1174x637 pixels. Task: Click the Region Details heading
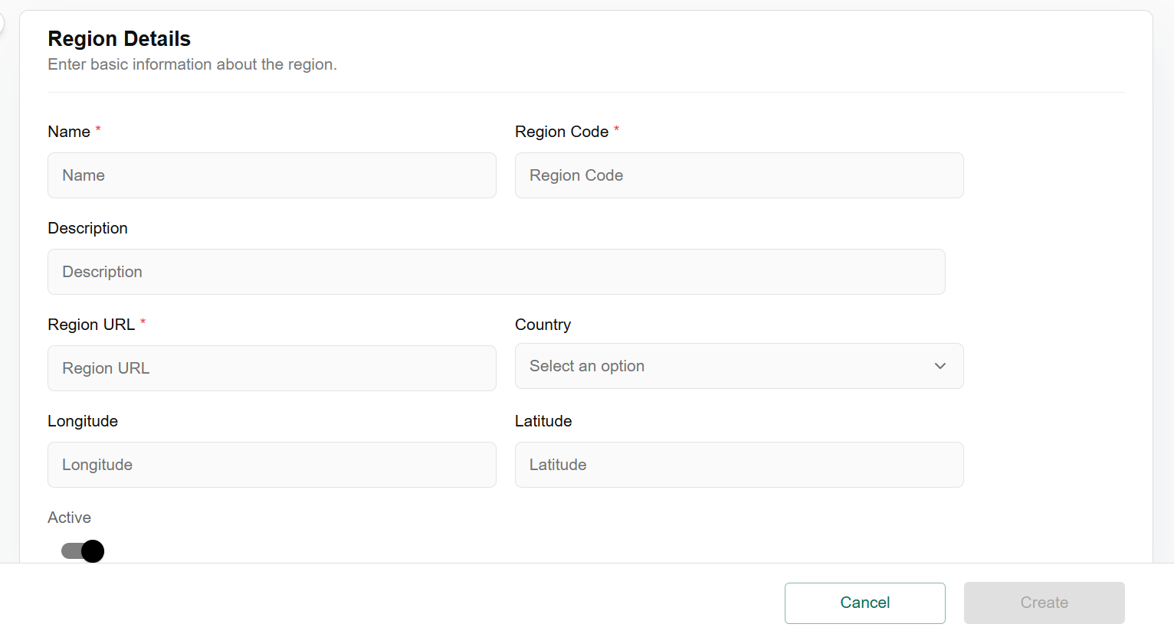(x=119, y=38)
